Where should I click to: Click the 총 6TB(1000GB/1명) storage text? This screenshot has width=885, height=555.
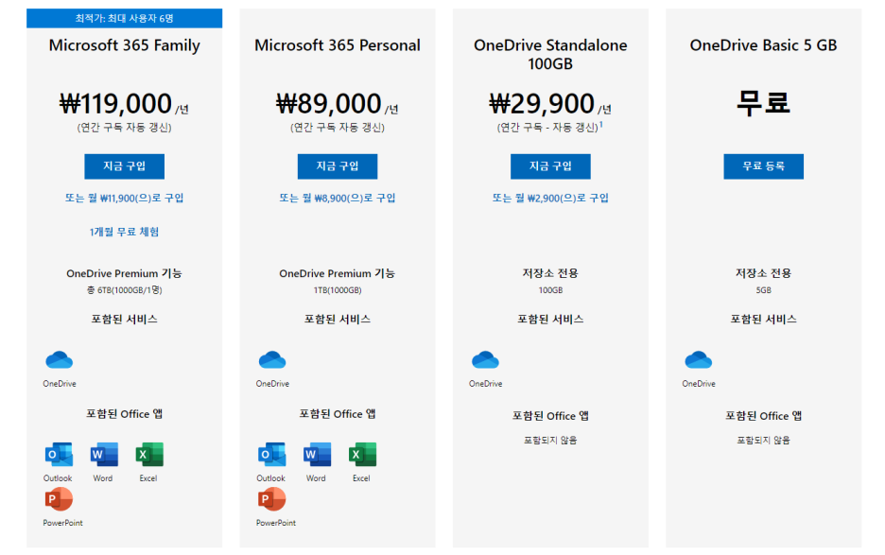point(124,290)
